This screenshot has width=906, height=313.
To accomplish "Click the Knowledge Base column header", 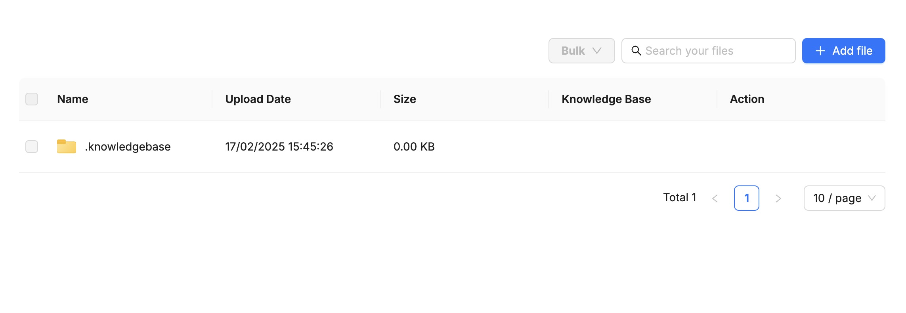I will [x=606, y=99].
